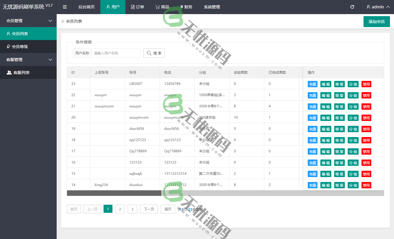Screen dimensions: 394x239
Task: Open the 订单 top menu
Action: pos(137,7)
